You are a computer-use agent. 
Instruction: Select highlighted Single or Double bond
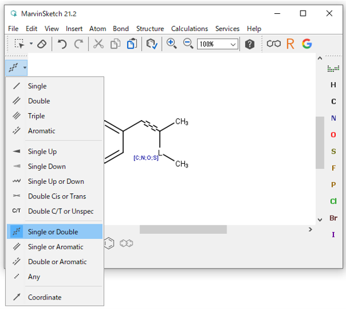pyautogui.click(x=55, y=232)
